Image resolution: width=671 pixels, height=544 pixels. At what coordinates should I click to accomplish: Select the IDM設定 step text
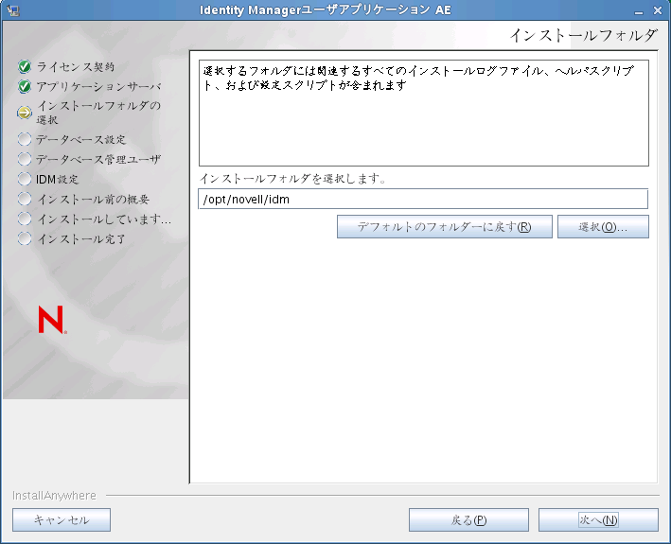coord(58,179)
